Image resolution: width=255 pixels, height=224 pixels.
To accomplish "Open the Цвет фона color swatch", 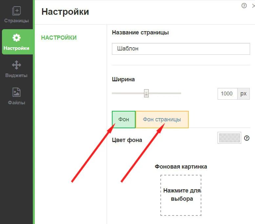I will (x=229, y=138).
